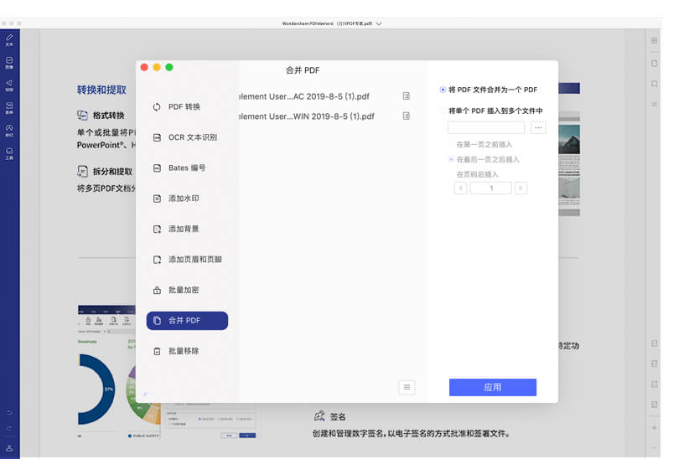This screenshot has height=459, width=694.
Task: Open 添加背景 in batch sidebar
Action: [x=187, y=229]
